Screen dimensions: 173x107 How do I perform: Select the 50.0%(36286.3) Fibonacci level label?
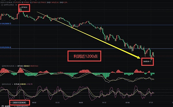point(5,47)
